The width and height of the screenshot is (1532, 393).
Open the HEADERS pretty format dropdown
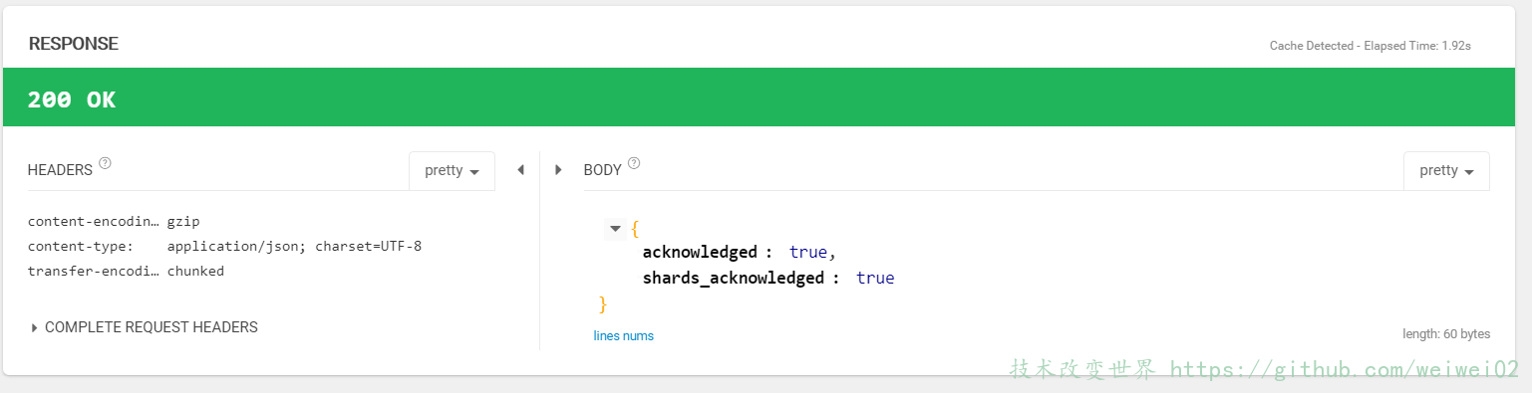[x=452, y=171]
